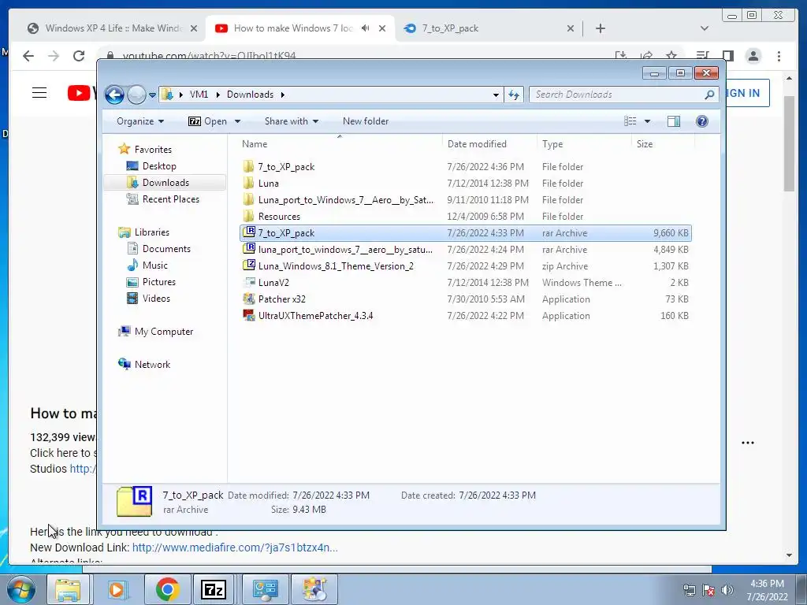
Task: Select Desktop in navigation pane
Action: coord(159,166)
